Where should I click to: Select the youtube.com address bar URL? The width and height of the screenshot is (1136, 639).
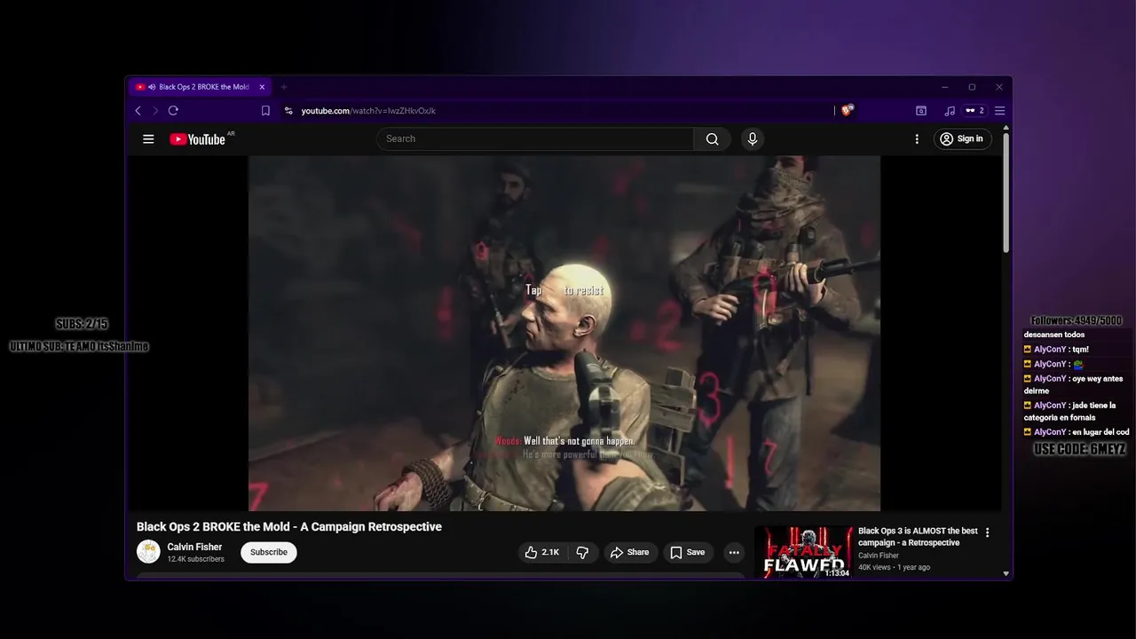pyautogui.click(x=368, y=111)
